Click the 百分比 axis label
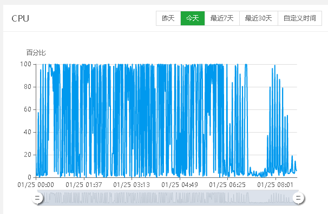Screen dimensions: 328x214 (x=36, y=53)
